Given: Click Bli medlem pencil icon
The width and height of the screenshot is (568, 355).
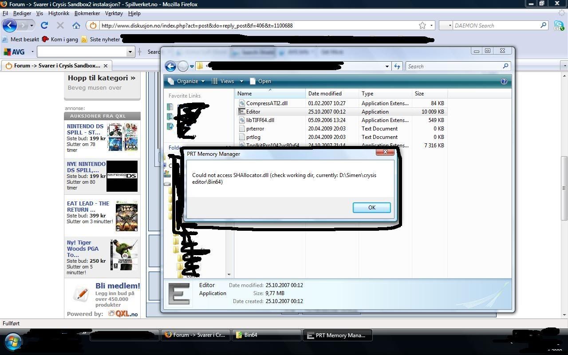Looking at the screenshot, I should click(x=81, y=294).
